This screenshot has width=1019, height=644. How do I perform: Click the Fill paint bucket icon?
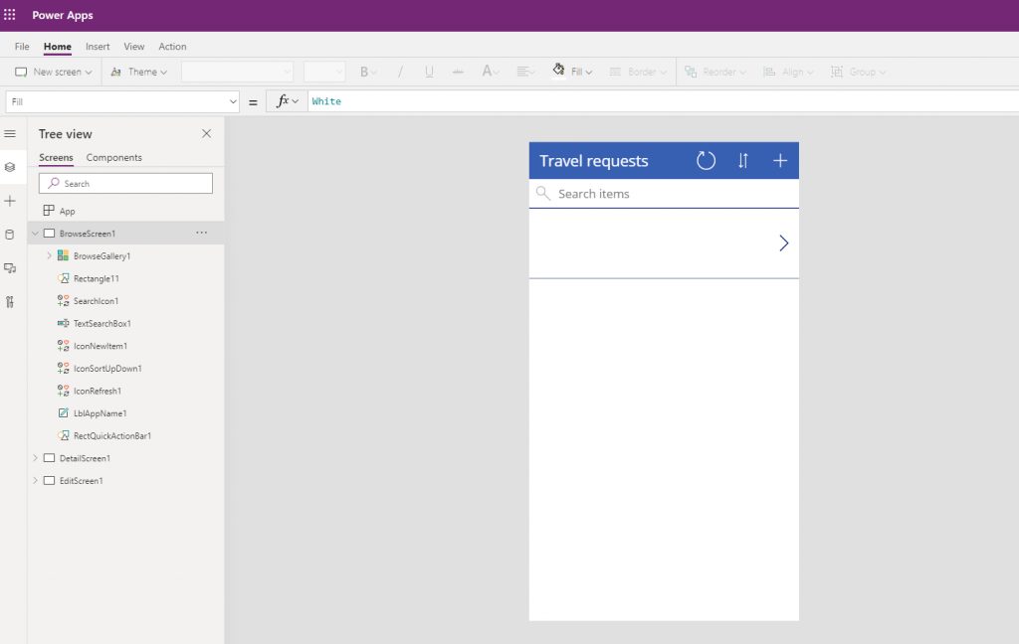pyautogui.click(x=558, y=71)
